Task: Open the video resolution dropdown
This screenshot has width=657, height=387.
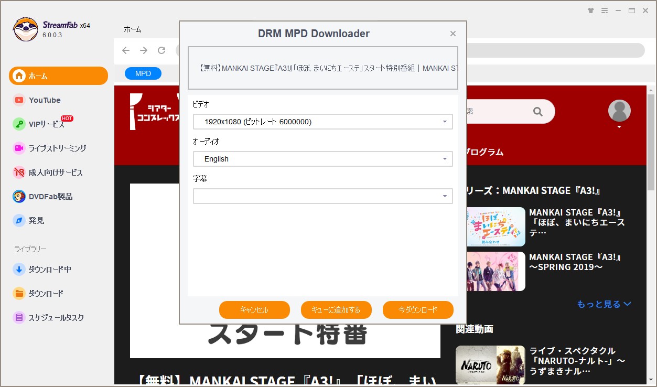Action: click(x=322, y=122)
